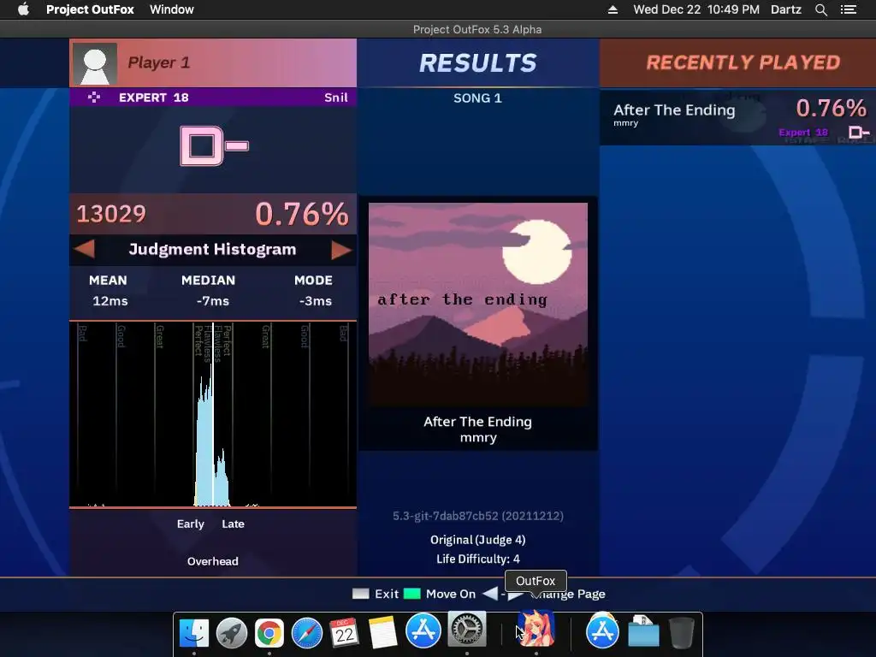Click the RECENTLY PLAYED header
876x657 pixels.
[743, 62]
